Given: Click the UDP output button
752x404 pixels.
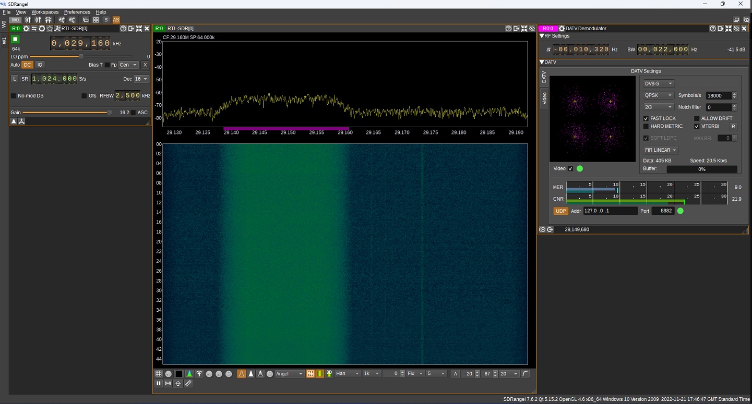Looking at the screenshot, I should [560, 211].
